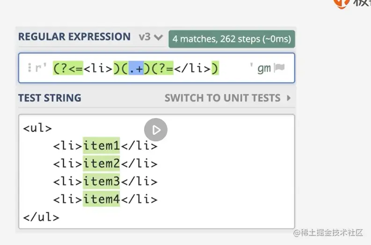Click the highlighted .+ capture group
The width and height of the screenshot is (371, 245).
pyautogui.click(x=138, y=68)
